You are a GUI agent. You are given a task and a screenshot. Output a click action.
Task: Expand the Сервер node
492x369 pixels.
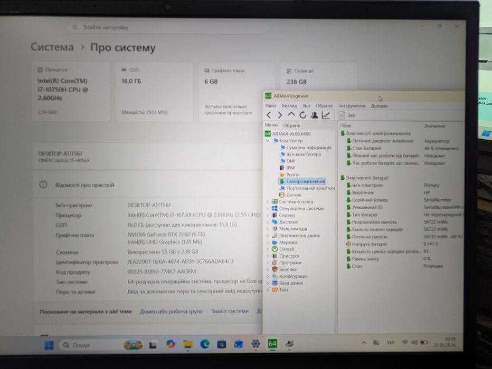pyautogui.click(x=268, y=216)
